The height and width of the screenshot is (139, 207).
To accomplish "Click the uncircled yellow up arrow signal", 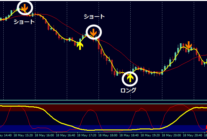I will coord(80,45).
